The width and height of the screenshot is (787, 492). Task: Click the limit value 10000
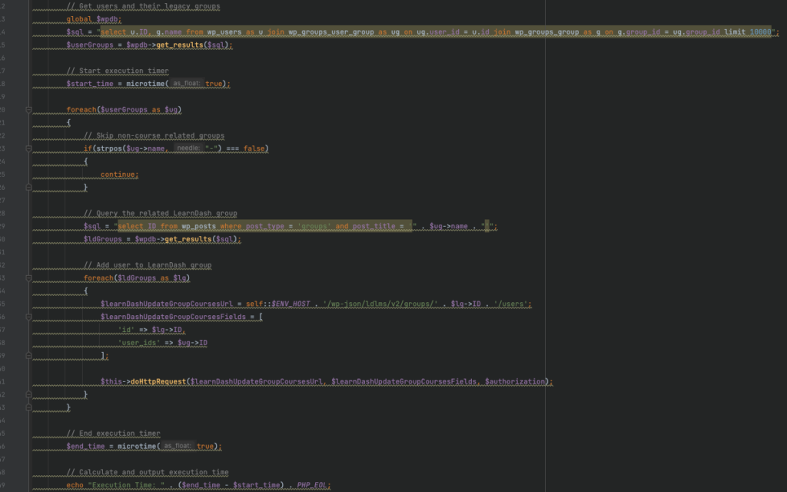pos(760,32)
